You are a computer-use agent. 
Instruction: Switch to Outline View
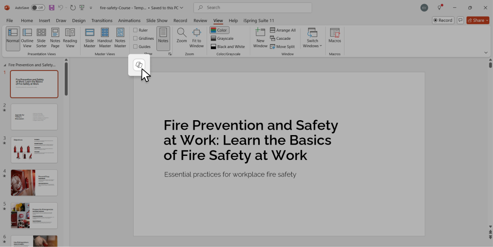coord(27,38)
